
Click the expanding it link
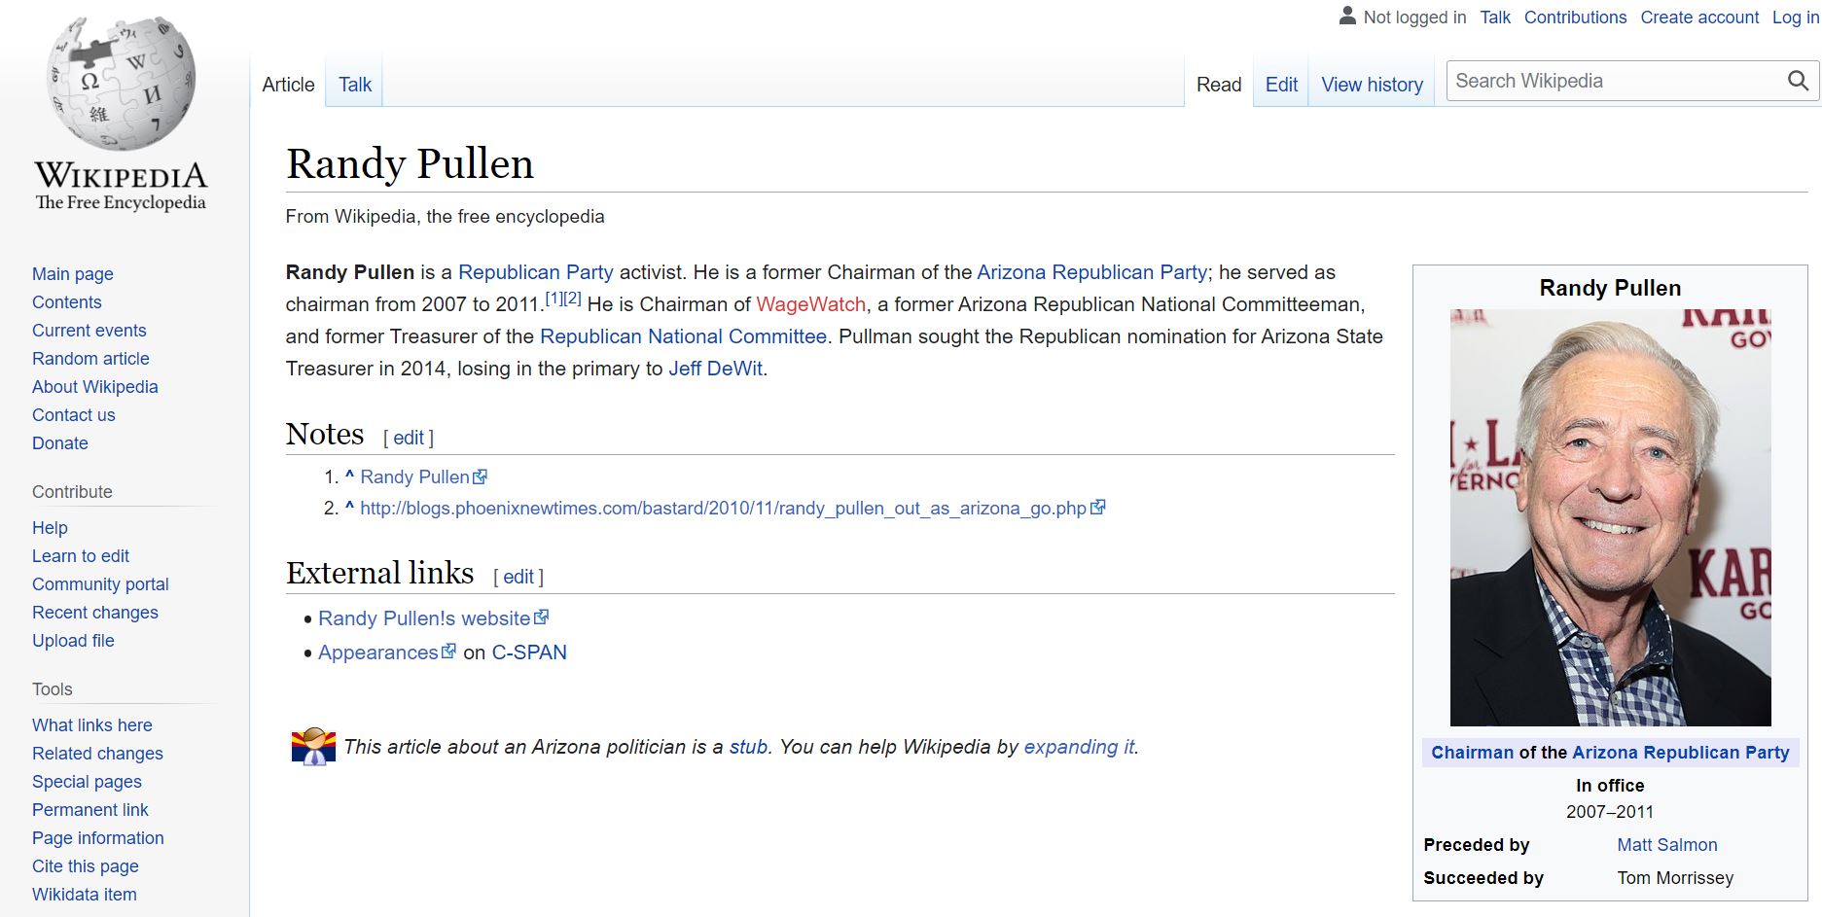tap(1079, 747)
